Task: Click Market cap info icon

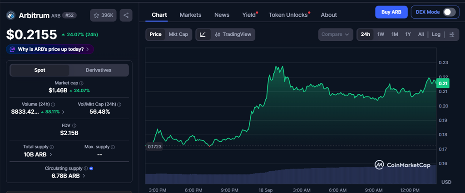Action: click(81, 83)
